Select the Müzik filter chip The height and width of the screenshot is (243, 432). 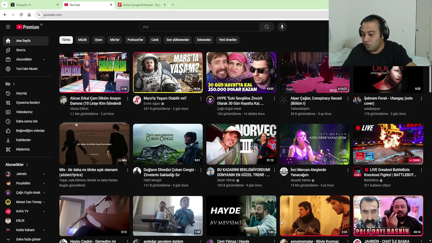(x=82, y=40)
